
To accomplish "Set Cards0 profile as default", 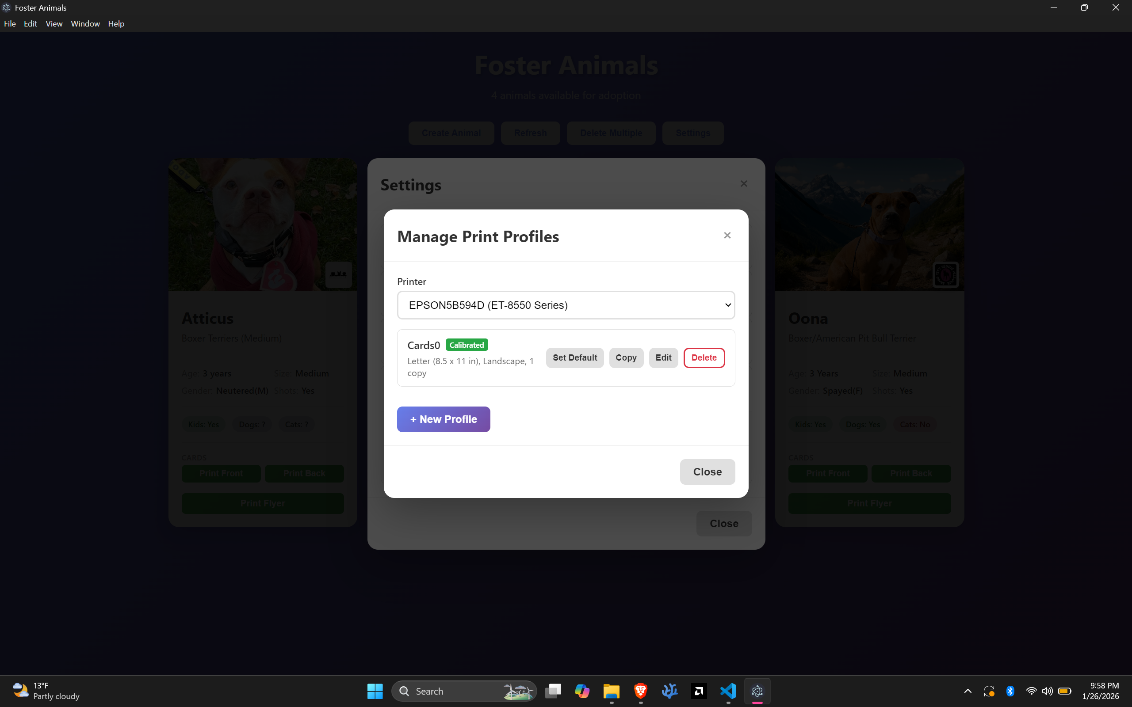I will (x=574, y=358).
